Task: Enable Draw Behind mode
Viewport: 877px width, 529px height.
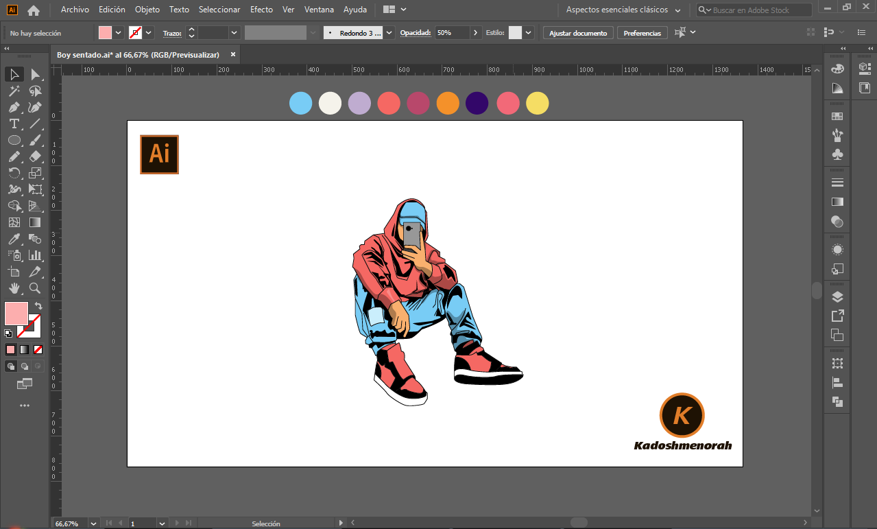Action: (x=25, y=366)
